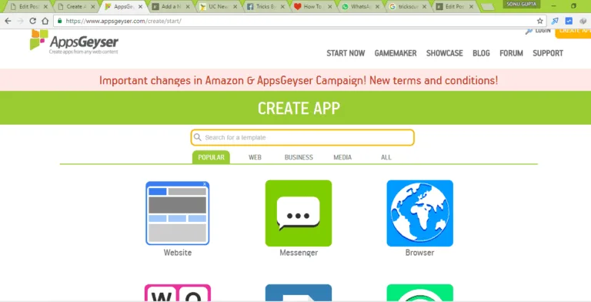The width and height of the screenshot is (591, 302).
Task: Close the WhatsApp tab
Action: tap(377, 6)
